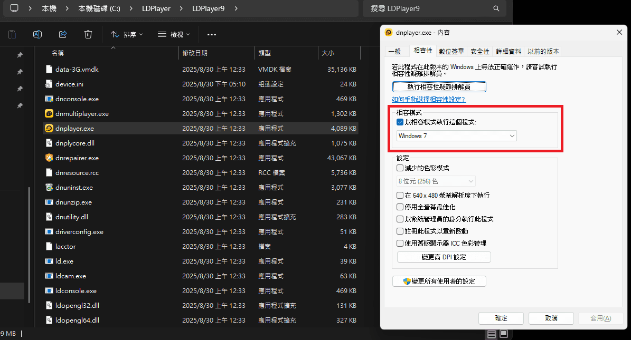Click the 確定 button
631x340 pixels.
501,318
